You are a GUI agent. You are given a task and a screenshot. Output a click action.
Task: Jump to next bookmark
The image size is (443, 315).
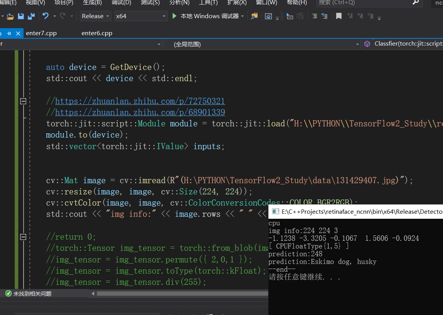(360, 16)
